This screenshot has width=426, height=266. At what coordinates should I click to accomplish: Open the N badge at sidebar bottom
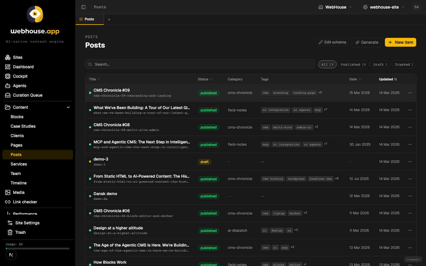11,255
